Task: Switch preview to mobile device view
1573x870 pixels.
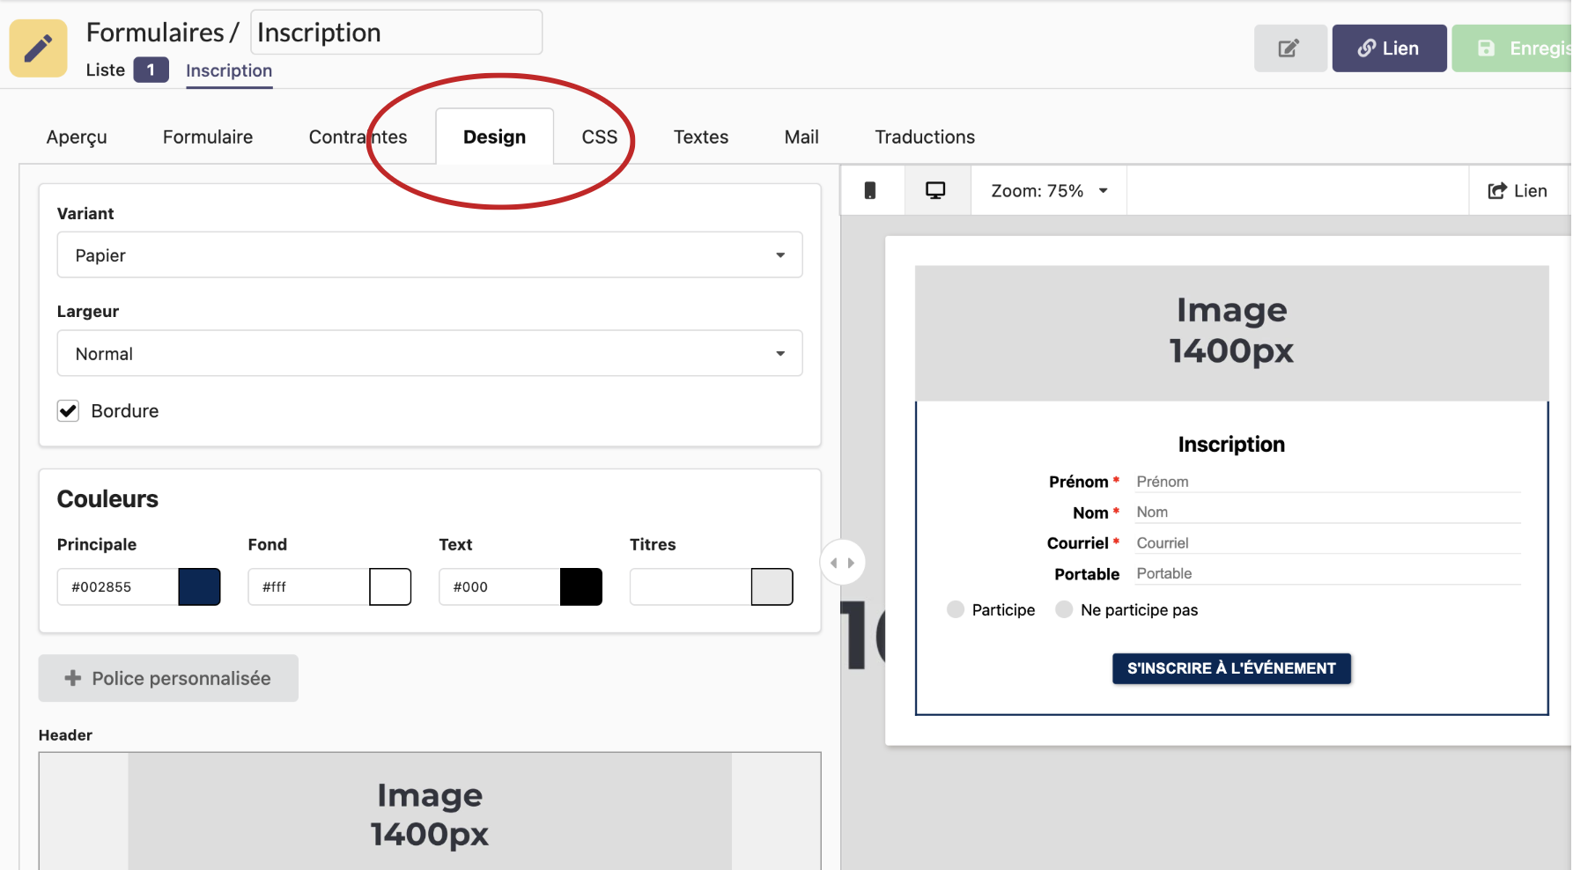Action: point(870,191)
